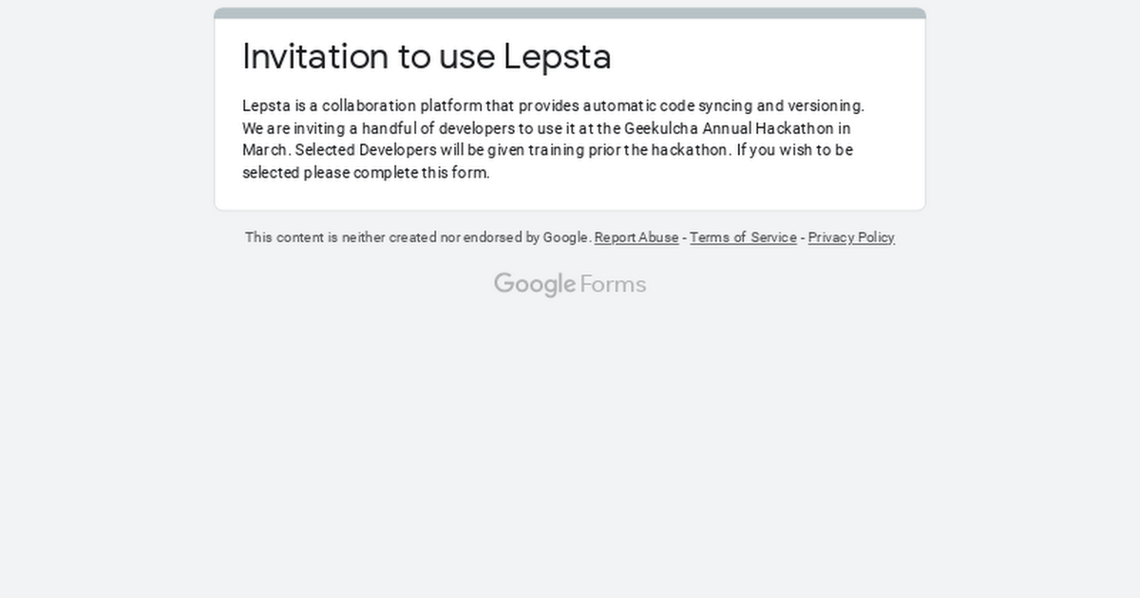Click the "neither created nor endorsed by Google" disclaimer
Viewport: 1140px width, 598px height.
(418, 237)
